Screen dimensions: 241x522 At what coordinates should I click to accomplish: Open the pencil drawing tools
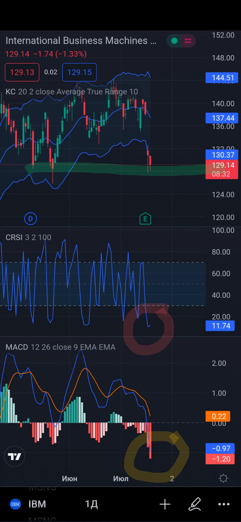(x=195, y=504)
